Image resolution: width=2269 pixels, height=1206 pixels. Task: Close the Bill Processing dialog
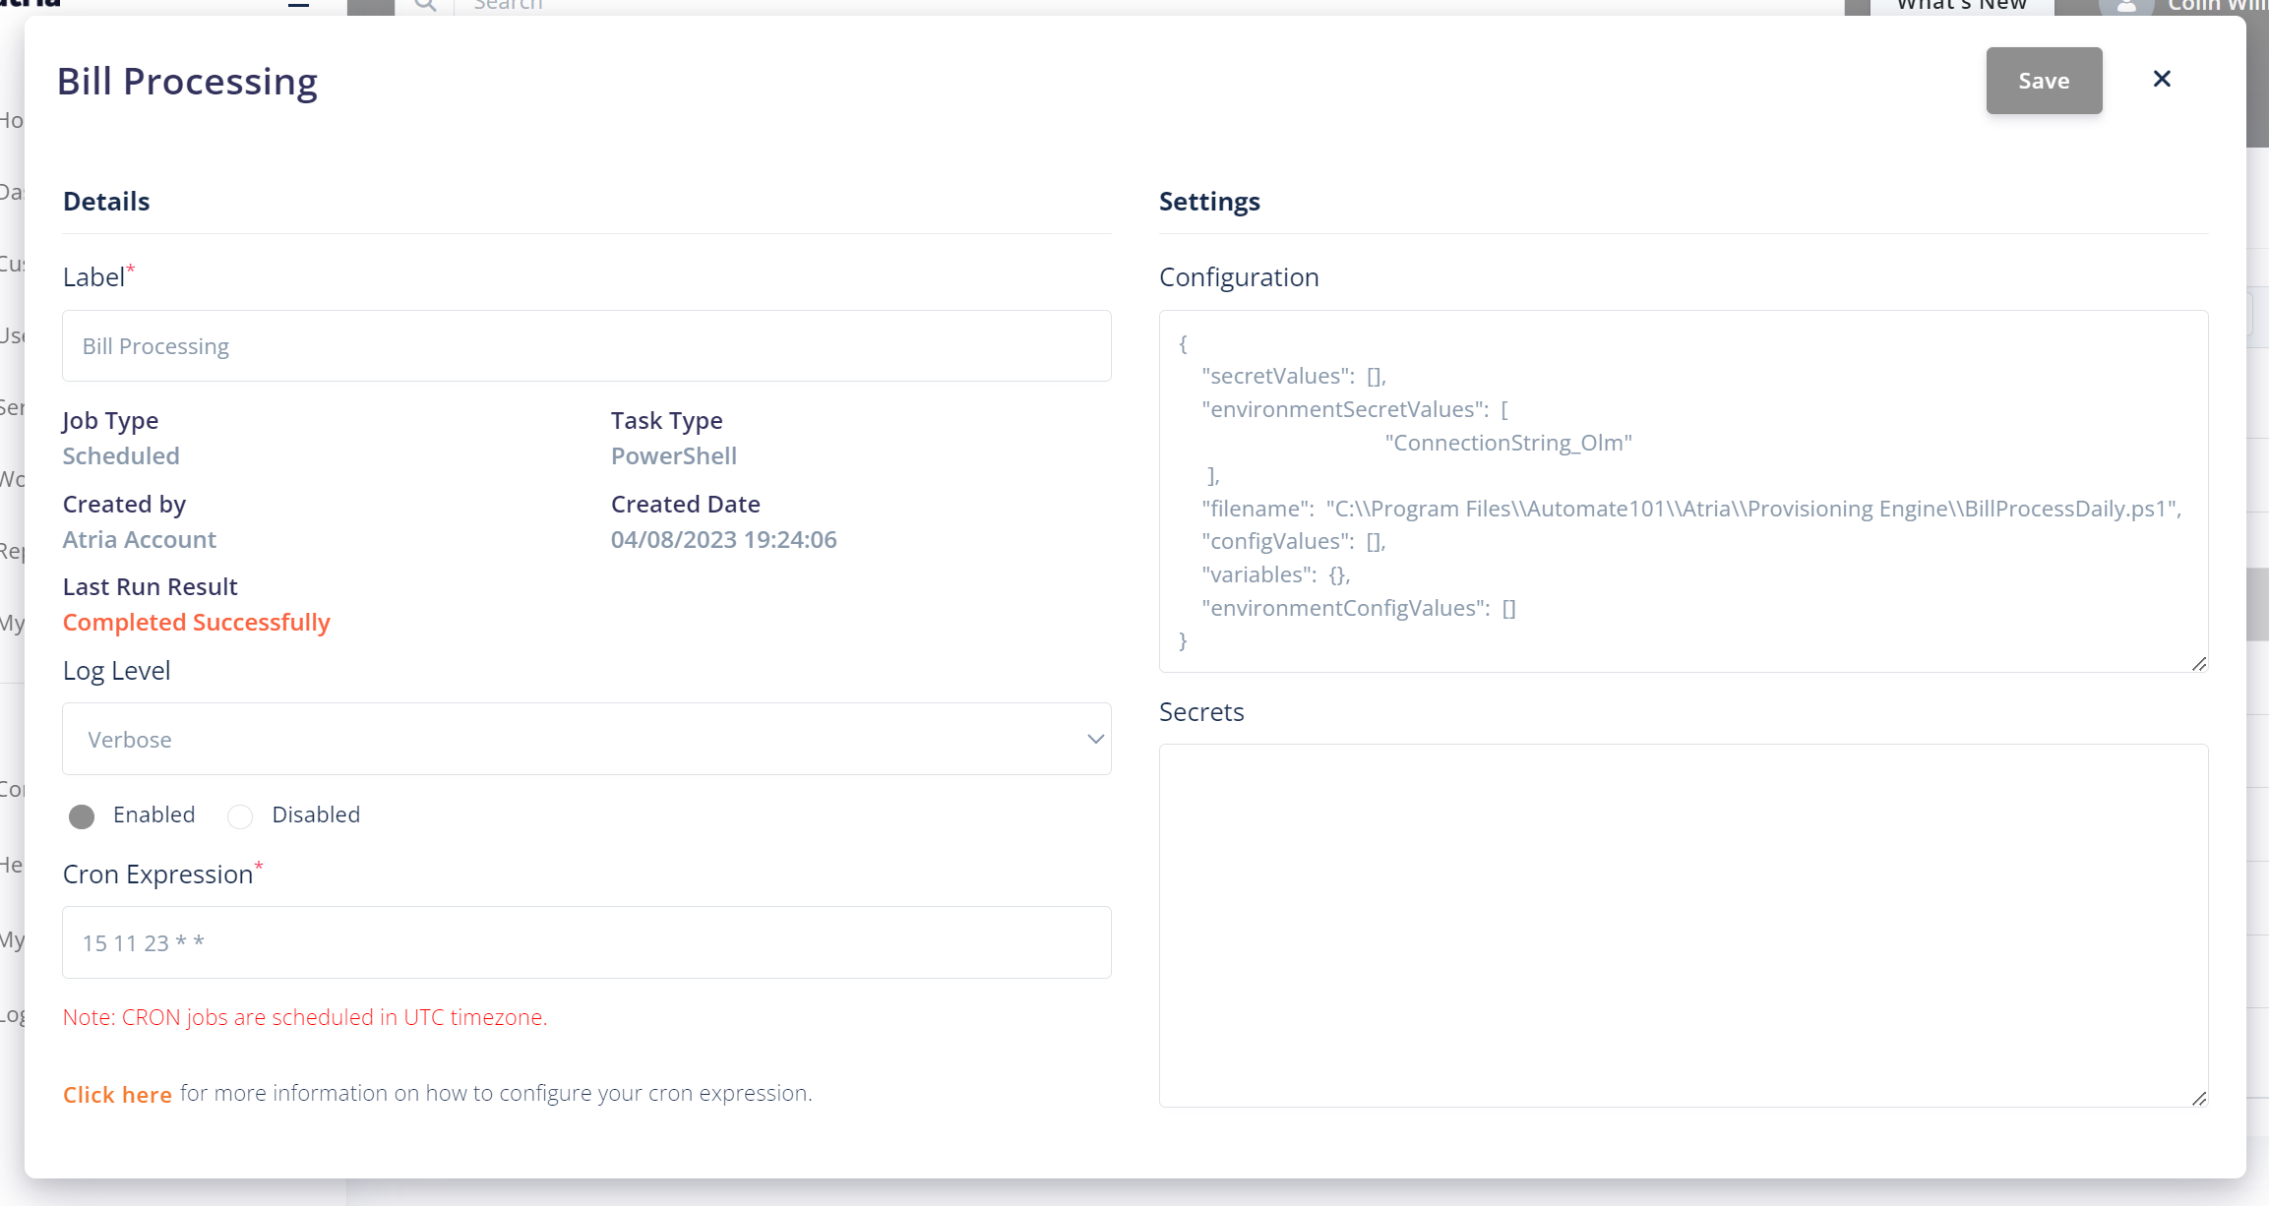pyautogui.click(x=2161, y=79)
